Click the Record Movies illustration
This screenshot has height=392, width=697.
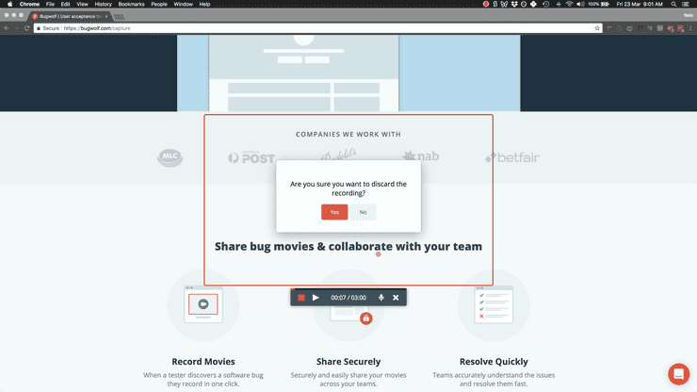tap(203, 304)
